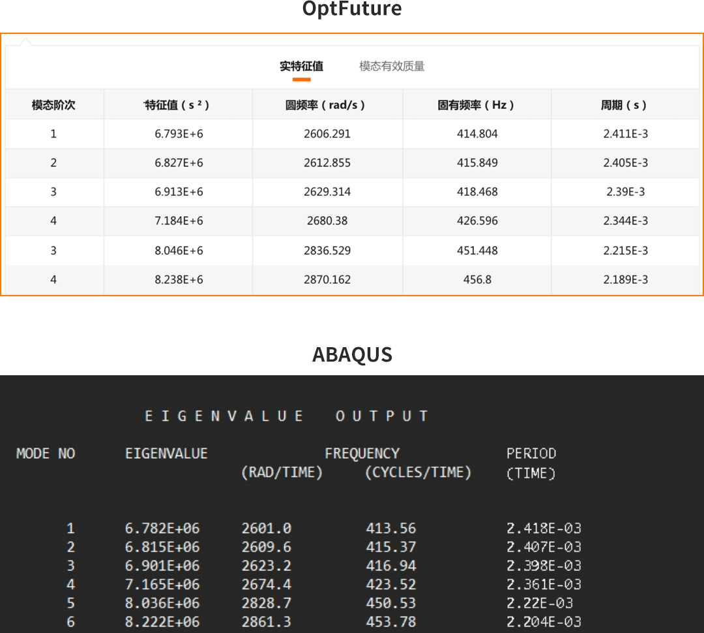
Task: Pick ABAQUS value 2623.2
Action: tap(267, 566)
